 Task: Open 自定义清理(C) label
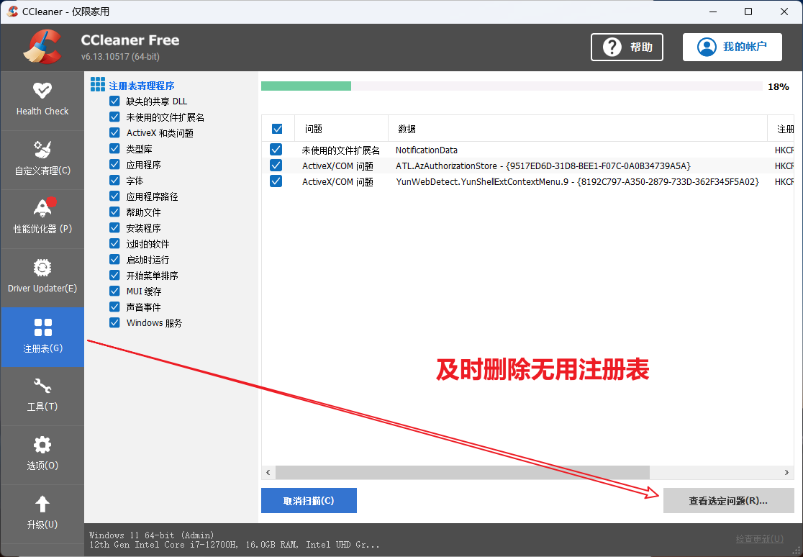click(x=42, y=171)
